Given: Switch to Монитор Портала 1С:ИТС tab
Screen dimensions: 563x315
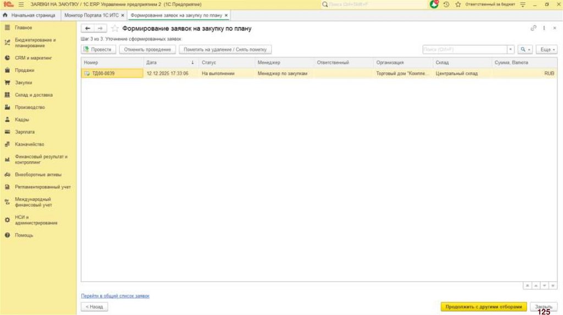Looking at the screenshot, I should 91,15.
